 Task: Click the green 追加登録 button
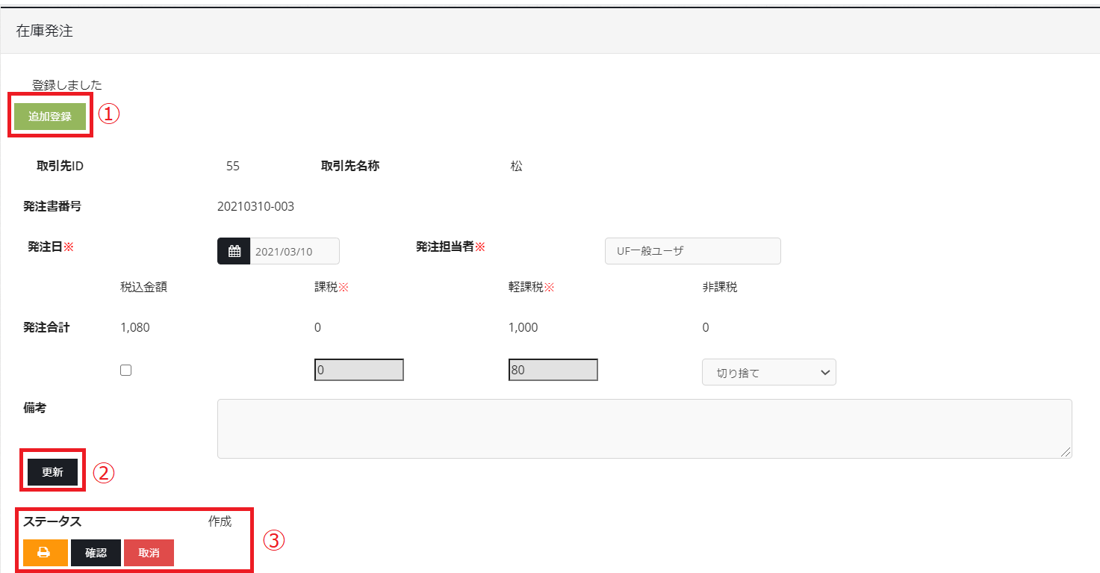(50, 117)
